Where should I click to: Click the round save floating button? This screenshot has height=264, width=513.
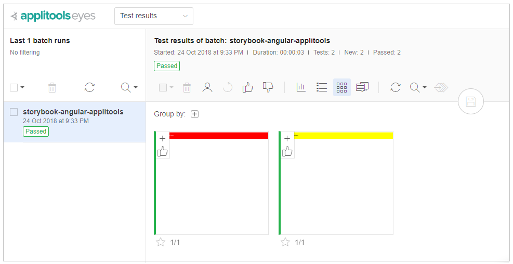coord(471,102)
